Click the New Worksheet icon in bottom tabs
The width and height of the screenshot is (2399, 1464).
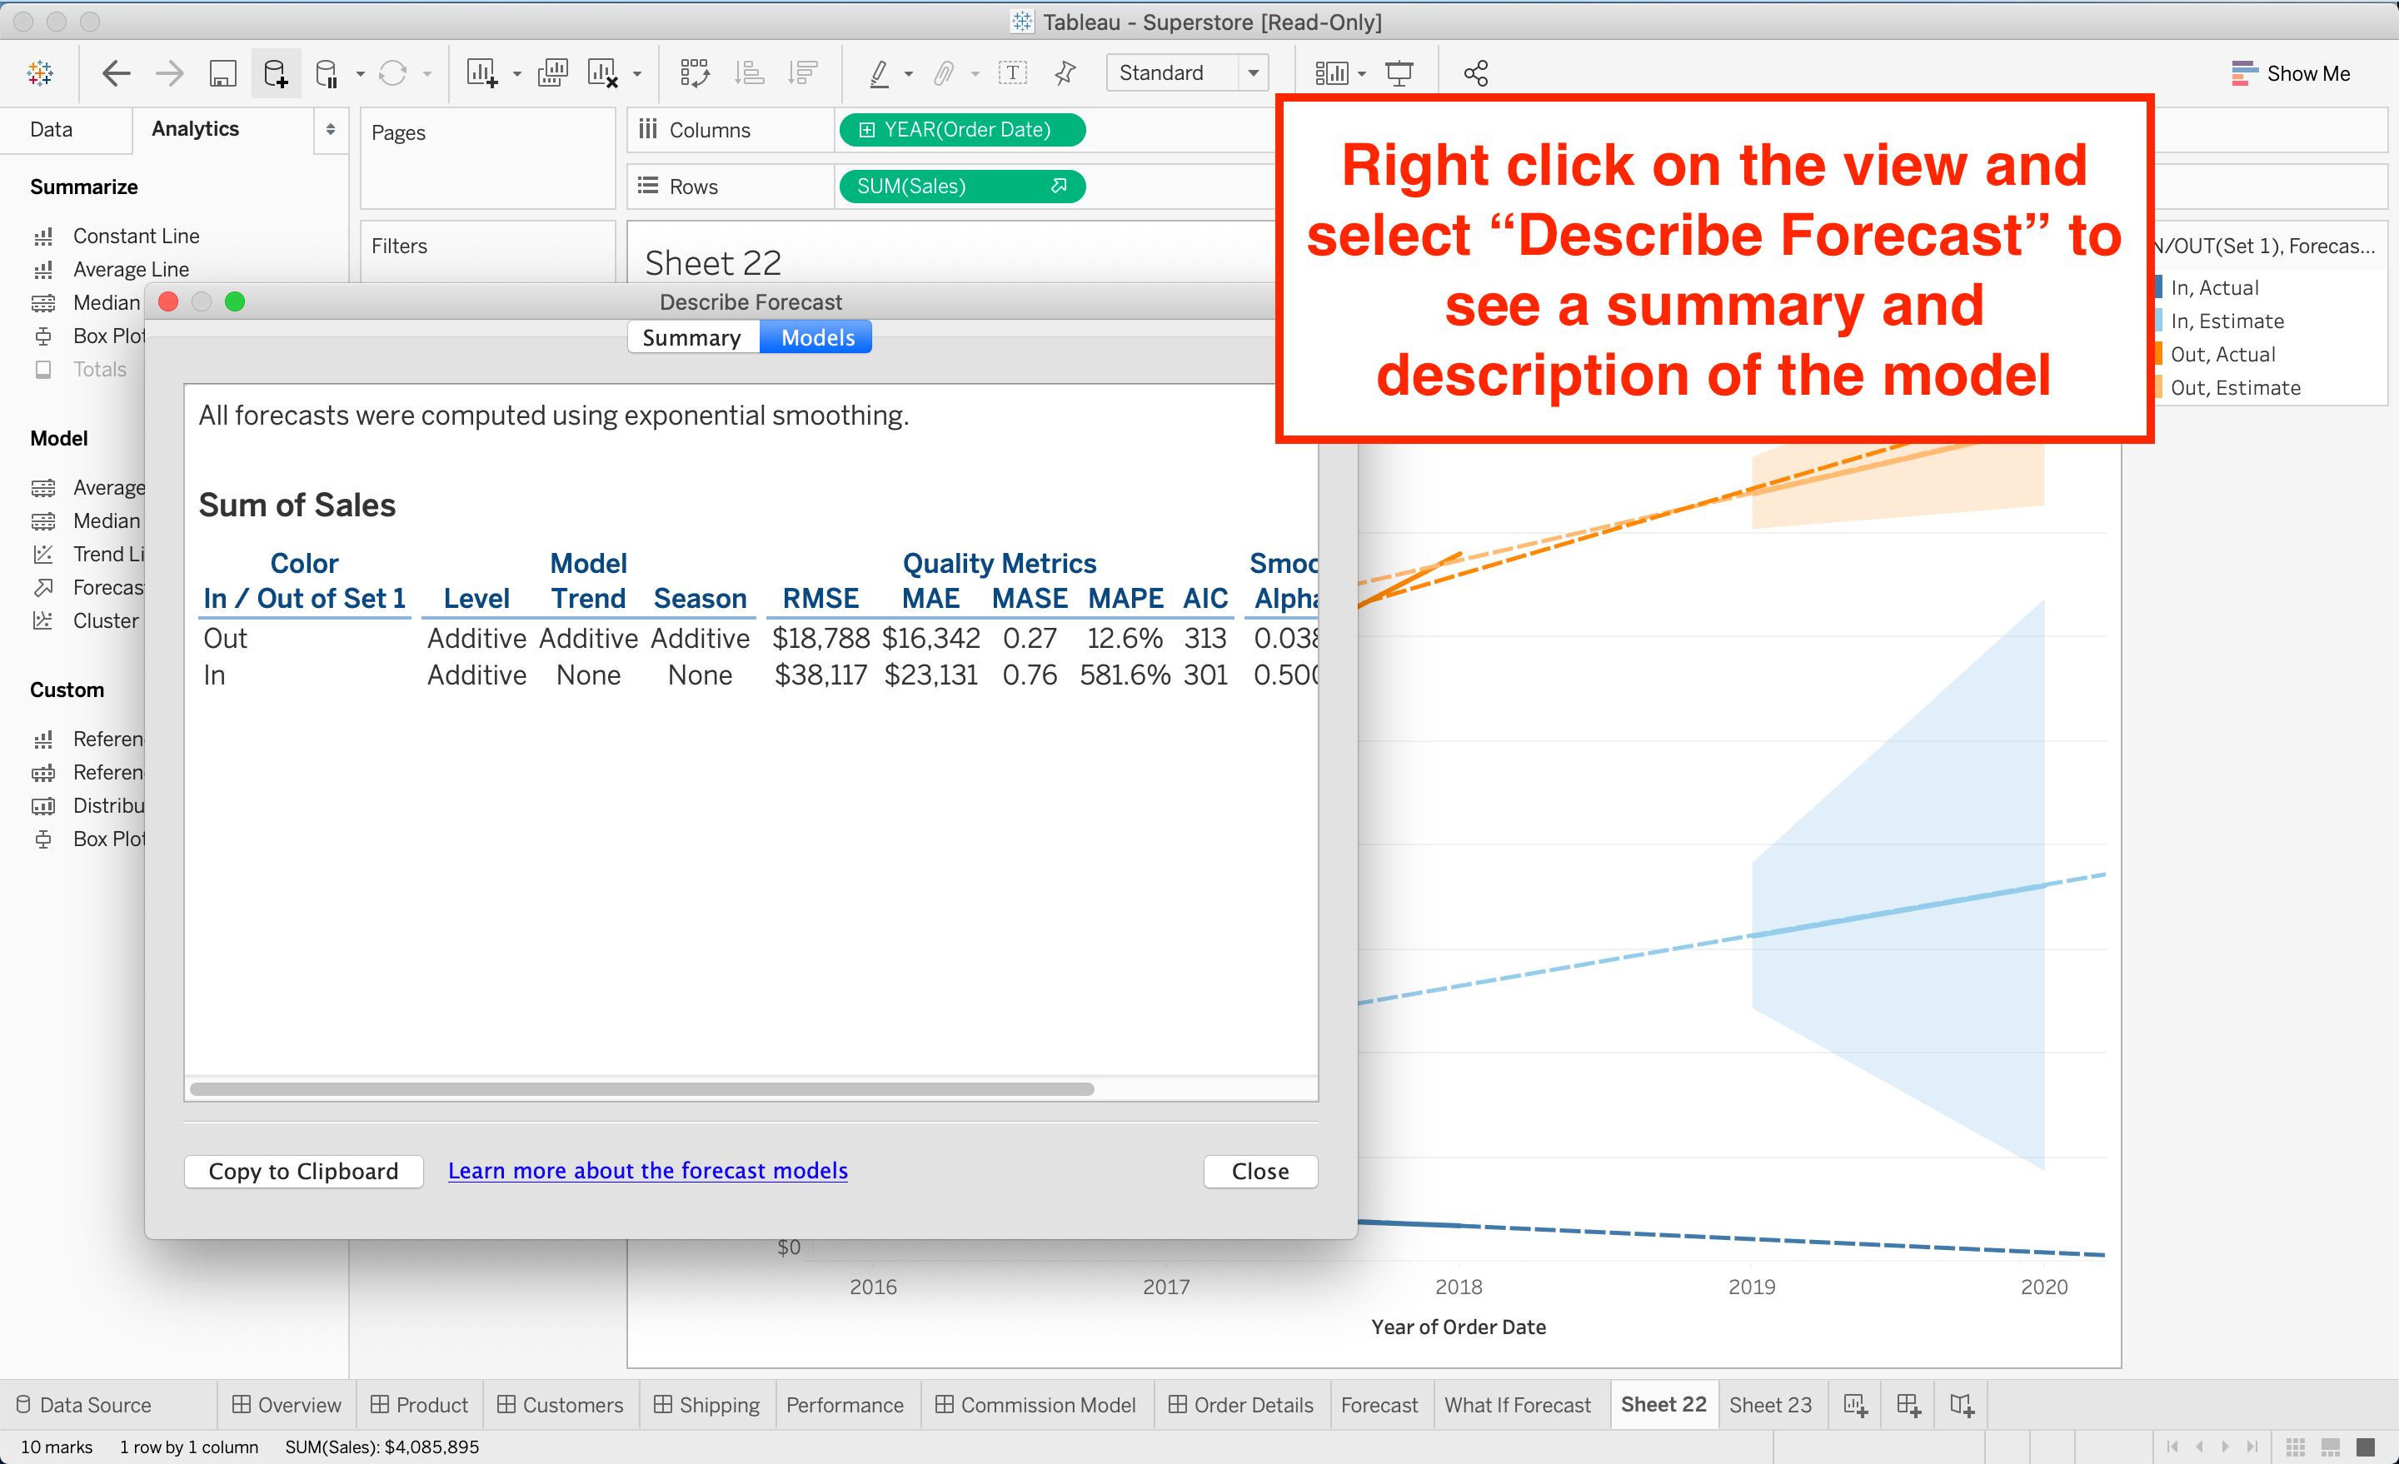[x=1855, y=1405]
